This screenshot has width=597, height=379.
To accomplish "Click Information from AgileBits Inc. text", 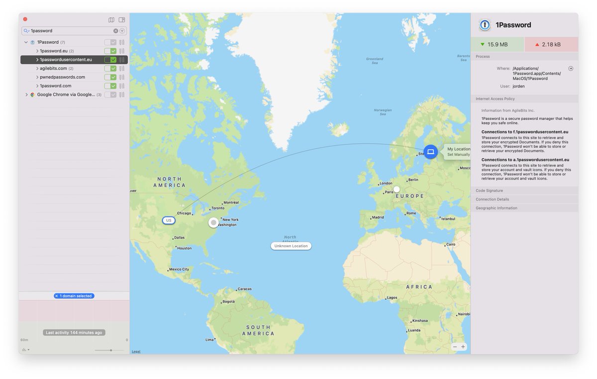I will tap(508, 110).
